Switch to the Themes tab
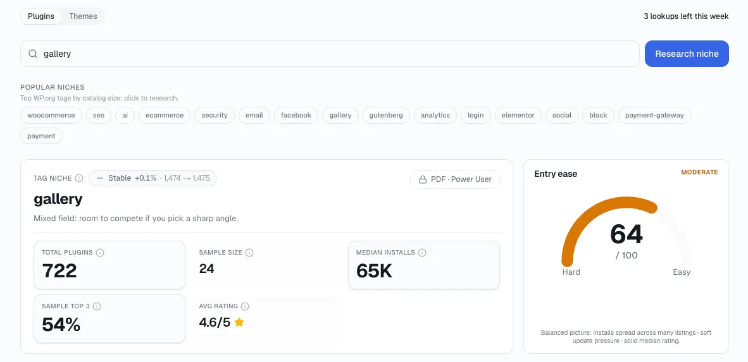The image size is (748, 362). point(83,16)
